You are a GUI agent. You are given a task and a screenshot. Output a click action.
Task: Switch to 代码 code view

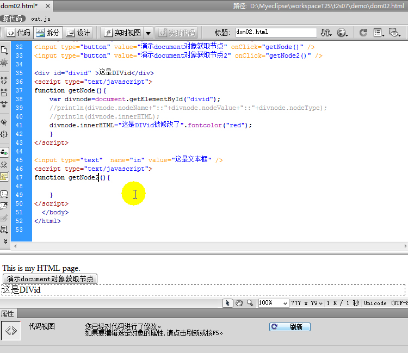point(18,33)
